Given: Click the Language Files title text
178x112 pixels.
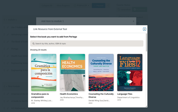Looking at the screenshot, I should pos(125,94).
